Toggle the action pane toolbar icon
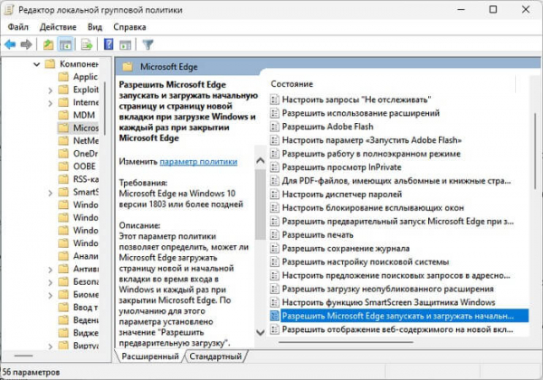The width and height of the screenshot is (543, 380). (x=125, y=44)
